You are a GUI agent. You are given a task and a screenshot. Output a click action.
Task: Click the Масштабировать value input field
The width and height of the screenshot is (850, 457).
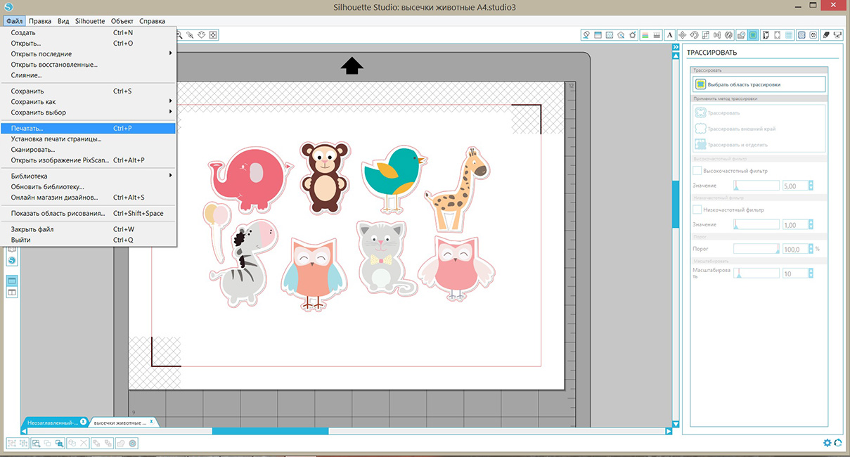coord(794,273)
